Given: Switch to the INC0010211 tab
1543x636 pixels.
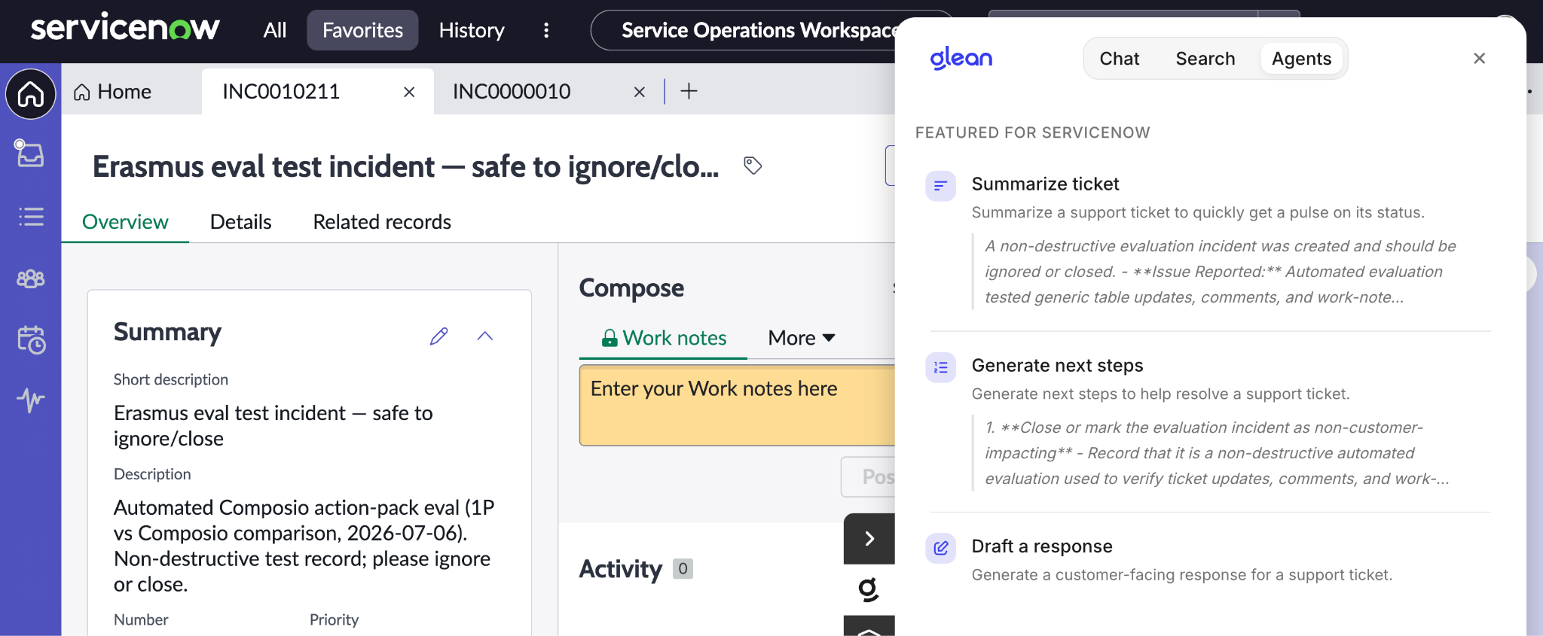Looking at the screenshot, I should [281, 92].
